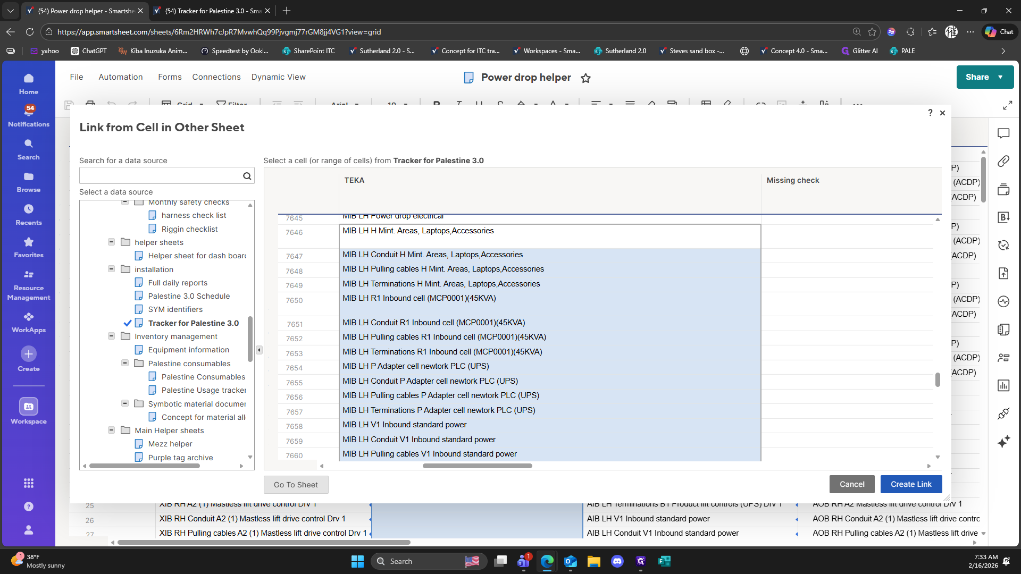This screenshot has width=1021, height=574.
Task: Open the Dynamic View menu
Action: 278,77
